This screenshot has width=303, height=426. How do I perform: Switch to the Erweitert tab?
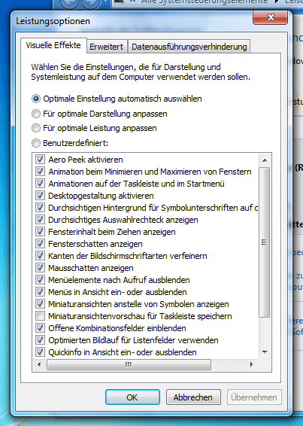[107, 47]
